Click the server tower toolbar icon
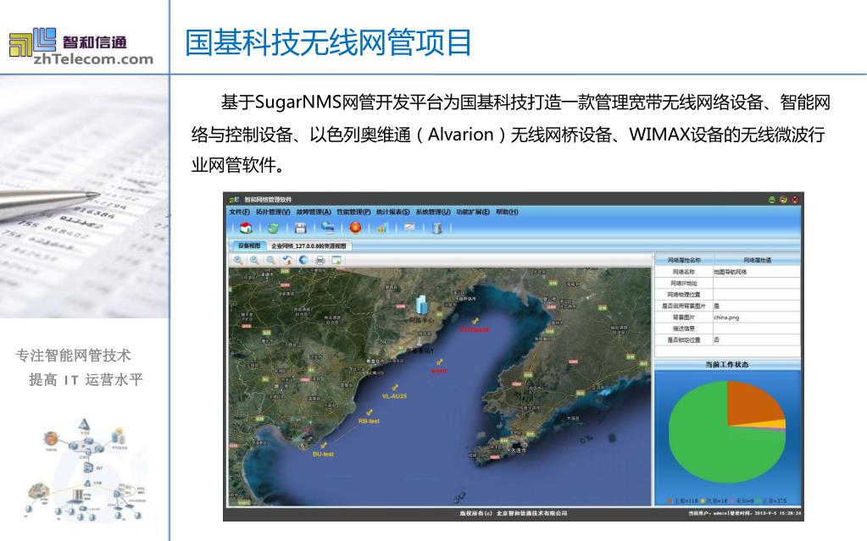This screenshot has height=541, width=867. click(436, 228)
